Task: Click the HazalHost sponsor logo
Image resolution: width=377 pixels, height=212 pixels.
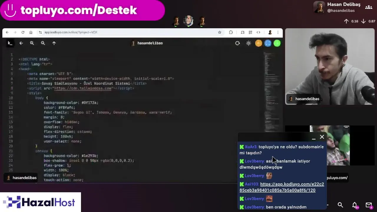Action: (x=40, y=202)
